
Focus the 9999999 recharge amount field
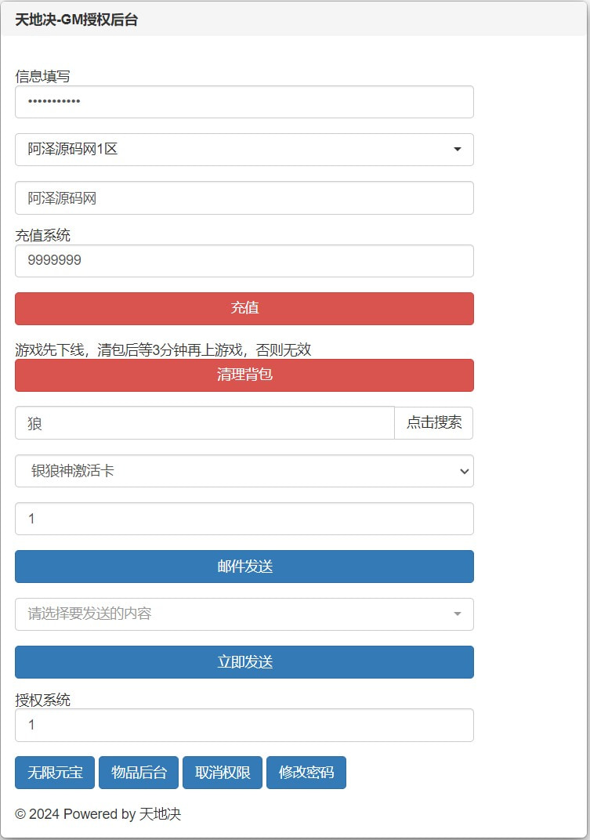click(244, 261)
